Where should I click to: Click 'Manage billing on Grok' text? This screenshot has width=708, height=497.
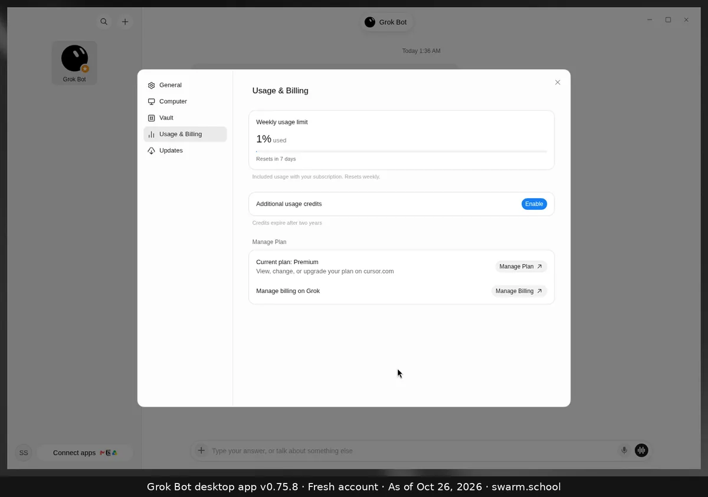point(288,291)
